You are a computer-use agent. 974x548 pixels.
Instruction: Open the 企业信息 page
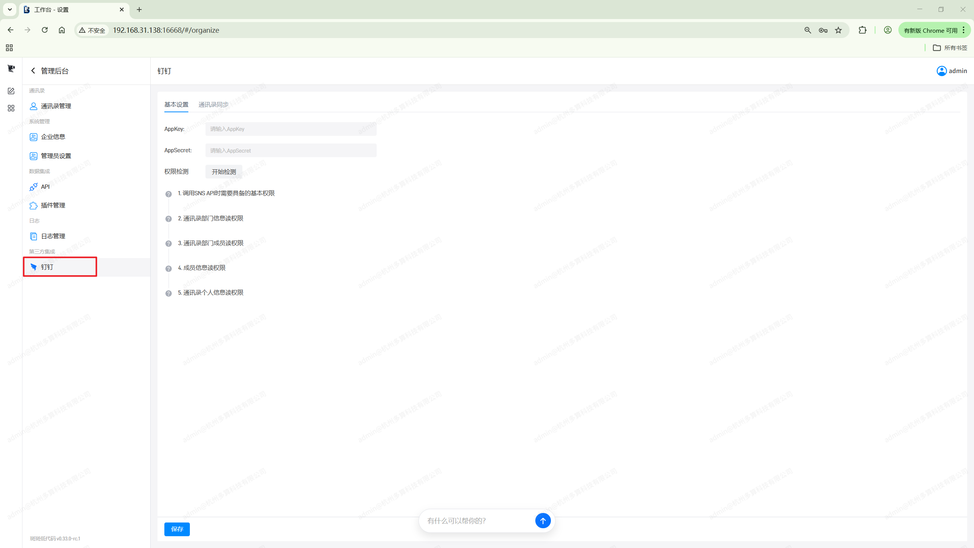53,137
